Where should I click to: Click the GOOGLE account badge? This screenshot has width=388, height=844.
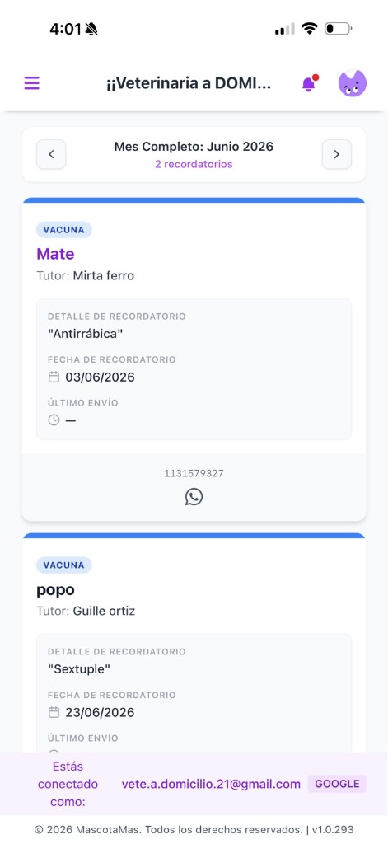pos(338,784)
